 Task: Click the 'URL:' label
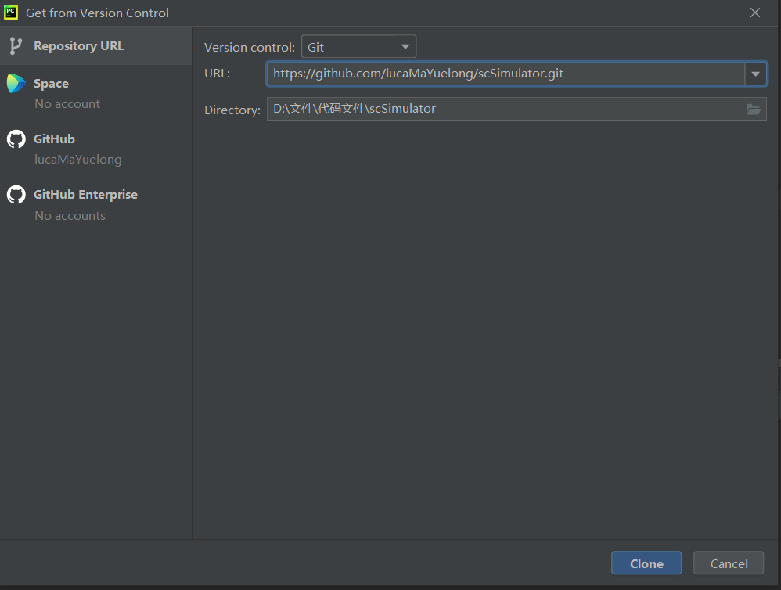(218, 74)
